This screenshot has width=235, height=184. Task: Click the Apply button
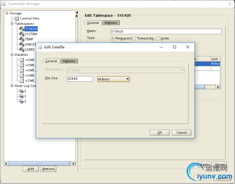205,165
